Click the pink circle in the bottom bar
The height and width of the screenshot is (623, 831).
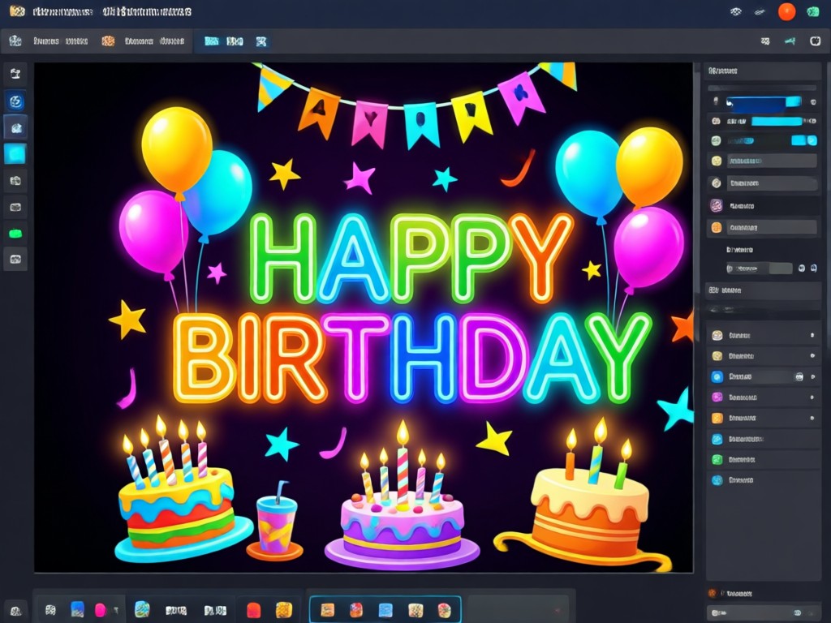(x=100, y=610)
